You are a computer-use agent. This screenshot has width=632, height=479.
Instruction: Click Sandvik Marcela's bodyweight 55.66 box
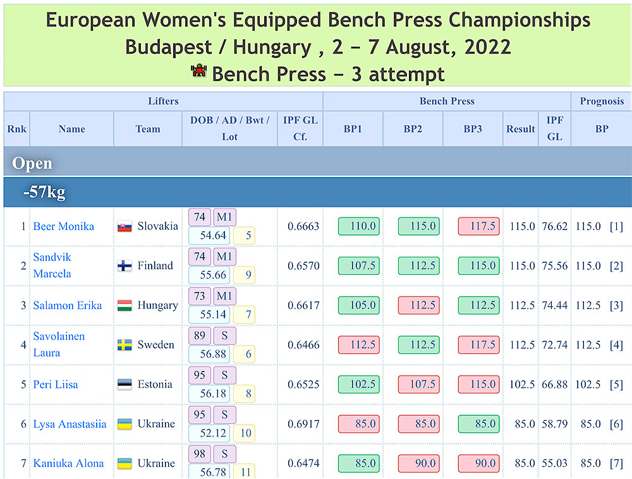pos(209,275)
